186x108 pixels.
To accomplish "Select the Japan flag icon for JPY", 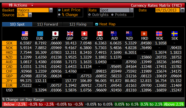I will (x=55, y=34).
